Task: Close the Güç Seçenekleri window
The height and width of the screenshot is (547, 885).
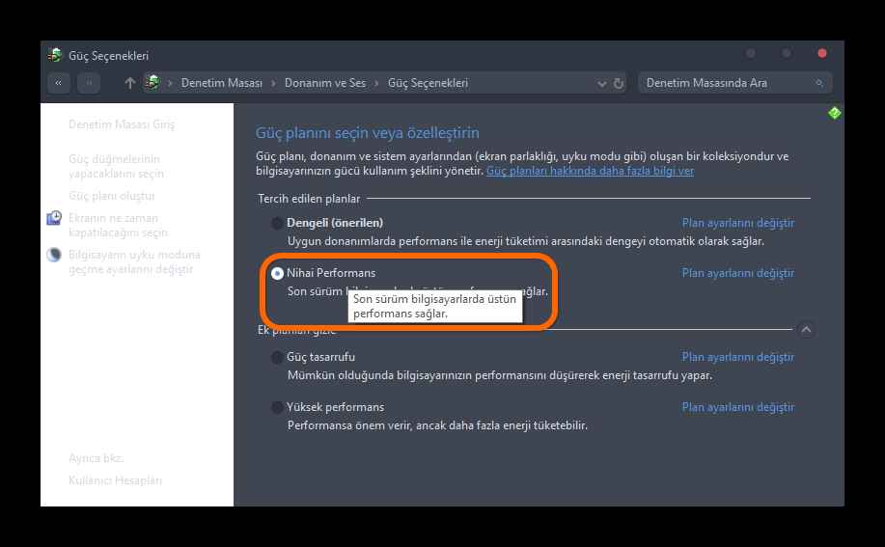Action: pyautogui.click(x=822, y=54)
